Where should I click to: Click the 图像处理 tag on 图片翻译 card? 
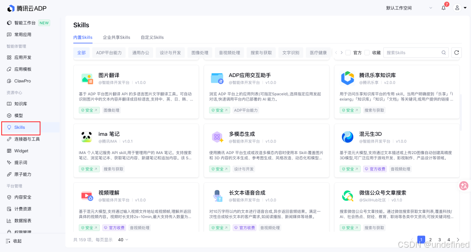coord(112,110)
